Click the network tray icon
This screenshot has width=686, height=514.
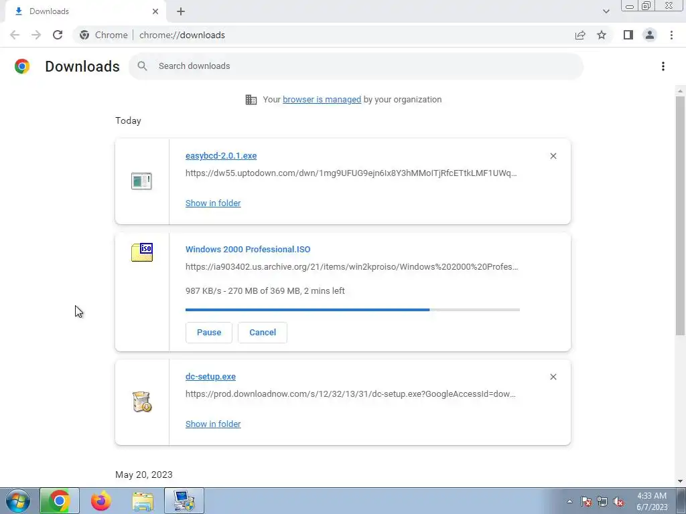click(602, 501)
